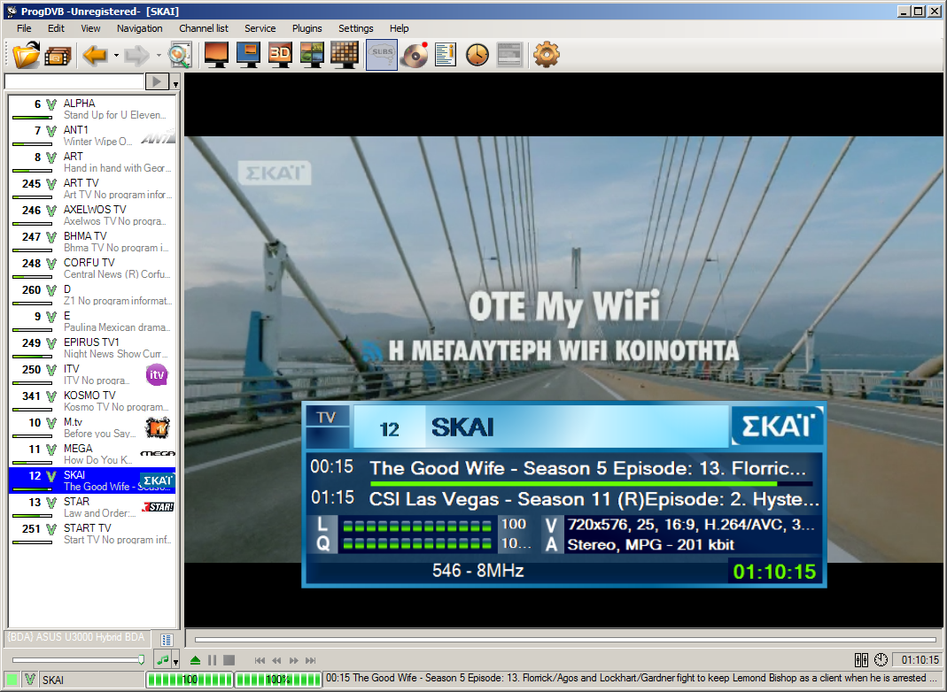Screen dimensions: 947x692
Task: Open the Help menu
Action: 399,28
